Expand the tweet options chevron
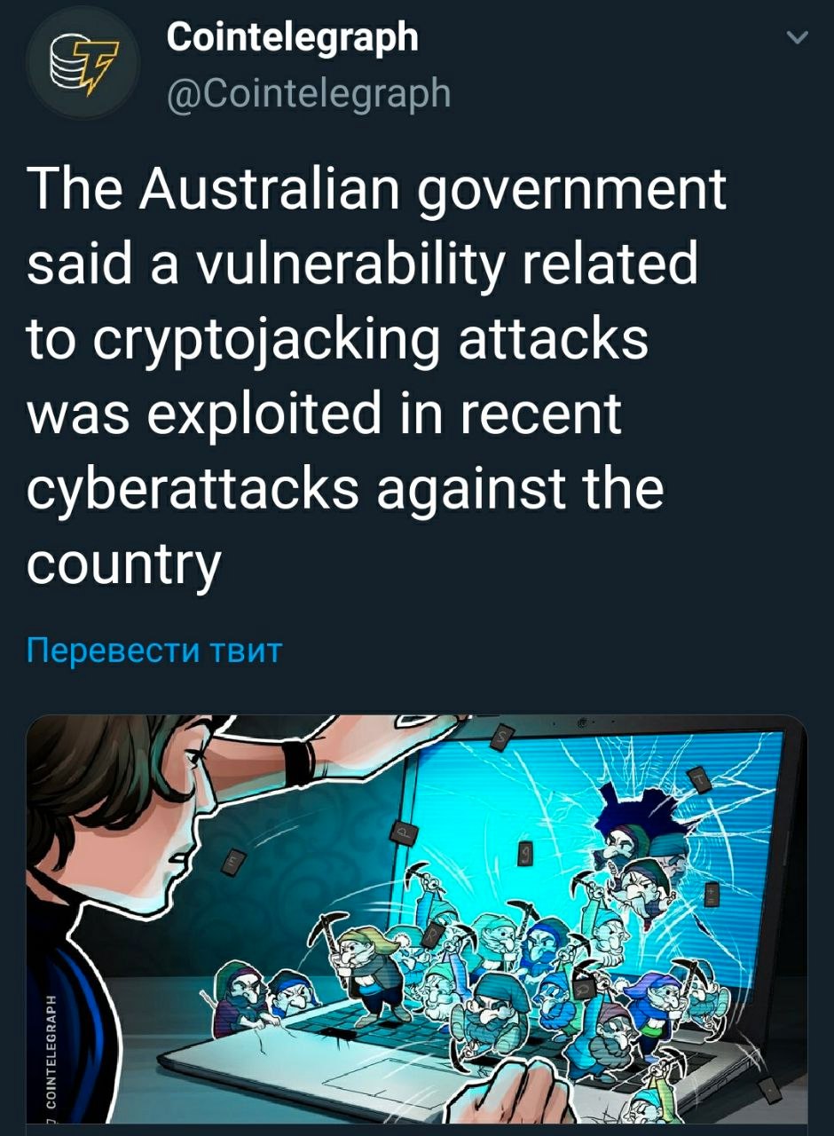834x1136 pixels. [799, 38]
